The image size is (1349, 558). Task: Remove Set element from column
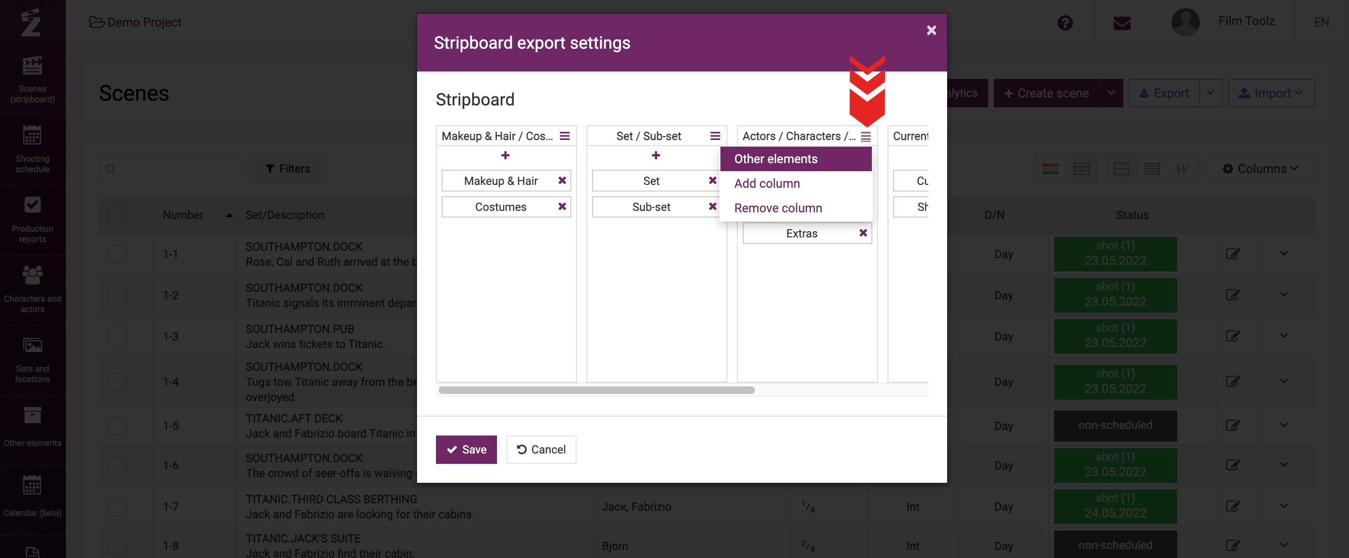click(712, 181)
